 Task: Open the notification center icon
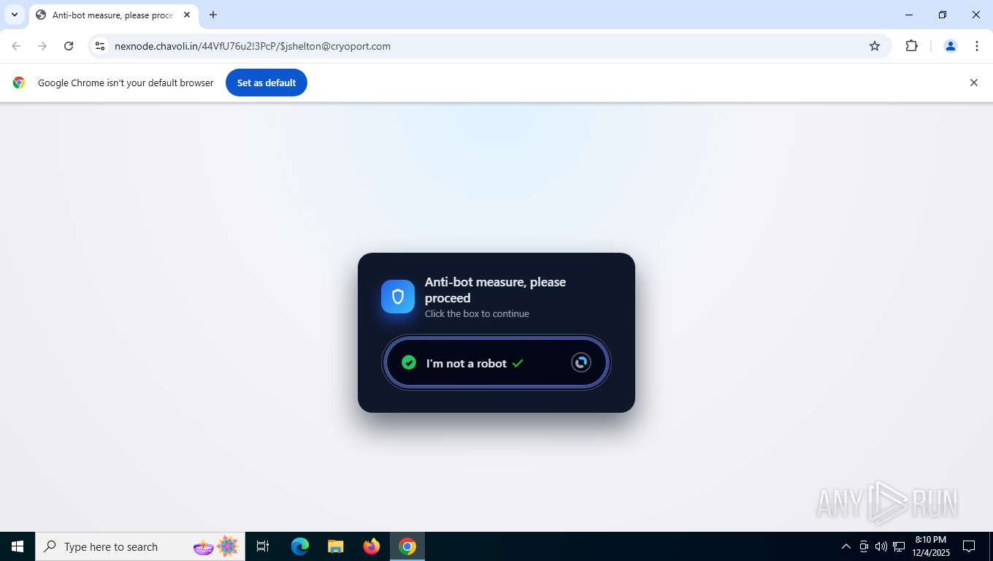point(969,546)
